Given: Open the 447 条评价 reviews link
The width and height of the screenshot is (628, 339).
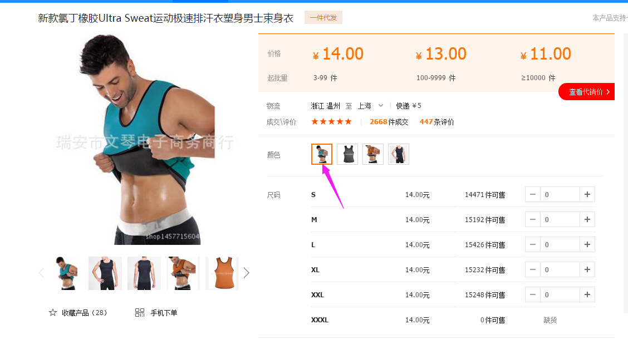Looking at the screenshot, I should pyautogui.click(x=436, y=122).
